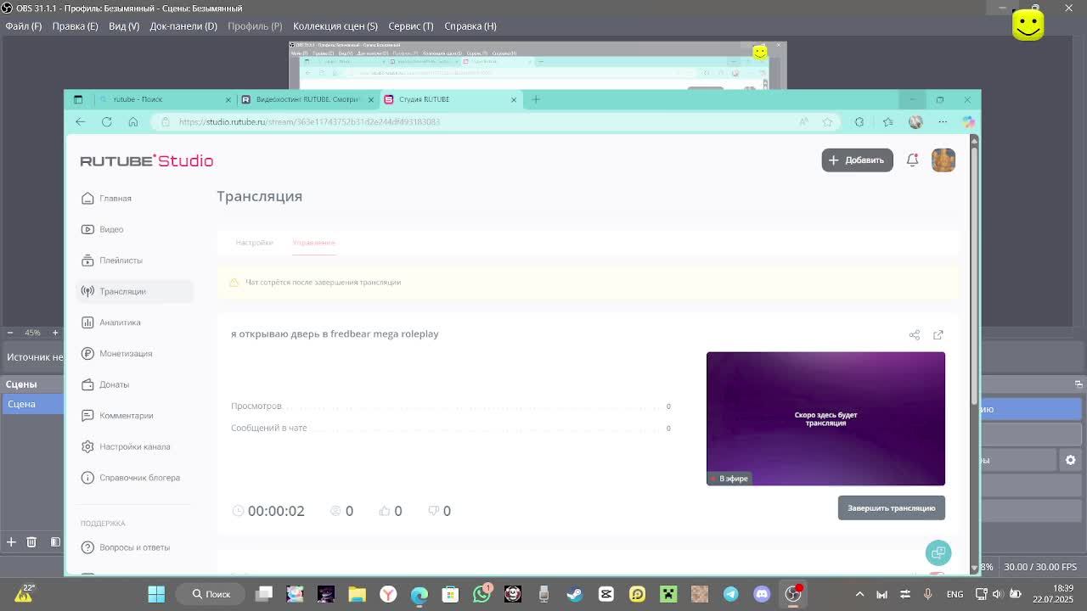
Task: Switch to the rutube - Поиск browser tab
Action: pos(165,99)
